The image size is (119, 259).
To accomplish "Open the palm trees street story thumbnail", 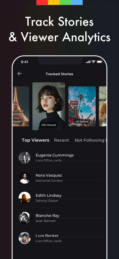I will pyautogui.click(x=82, y=106).
